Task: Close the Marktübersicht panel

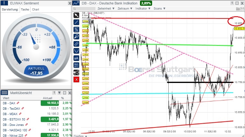Action: pos(70,93)
